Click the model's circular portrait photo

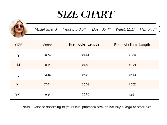point(19,28)
